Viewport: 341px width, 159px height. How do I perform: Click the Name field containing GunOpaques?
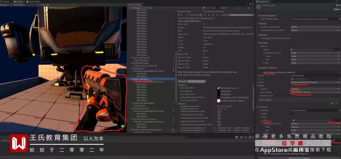[x=315, y=76]
